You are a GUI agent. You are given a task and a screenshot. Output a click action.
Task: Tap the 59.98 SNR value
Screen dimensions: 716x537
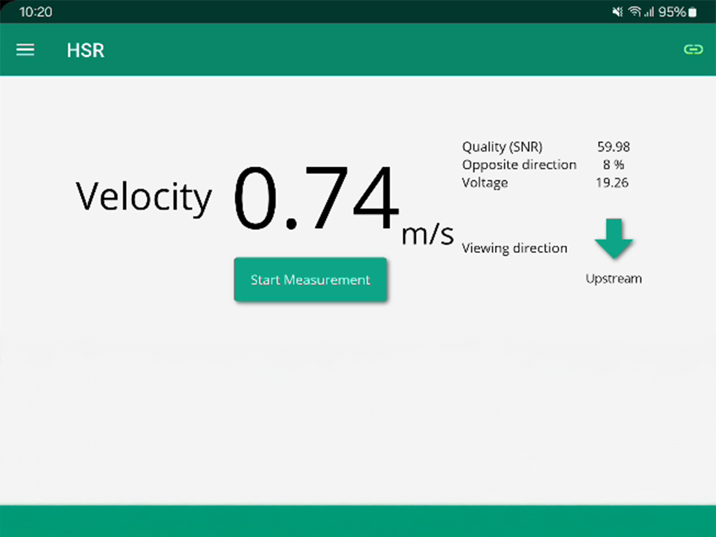point(613,147)
